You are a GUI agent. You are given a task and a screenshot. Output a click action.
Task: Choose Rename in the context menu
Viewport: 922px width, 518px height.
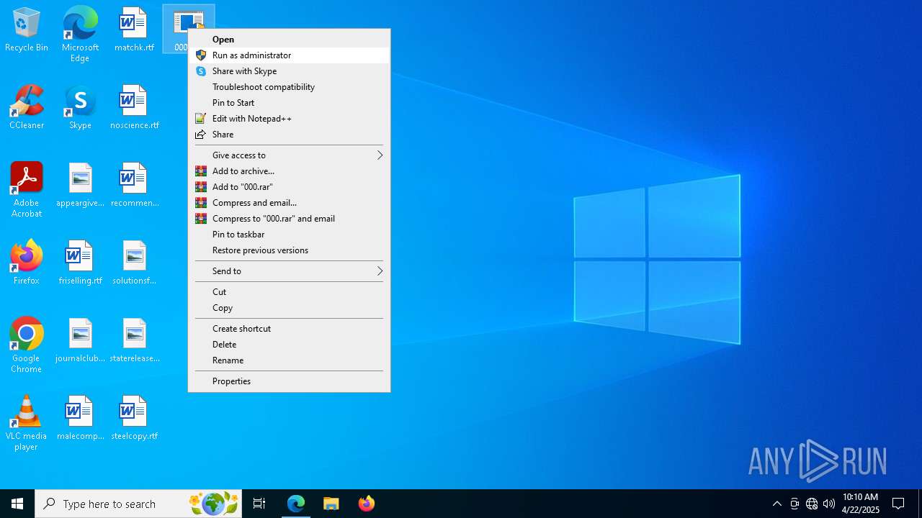click(289, 360)
